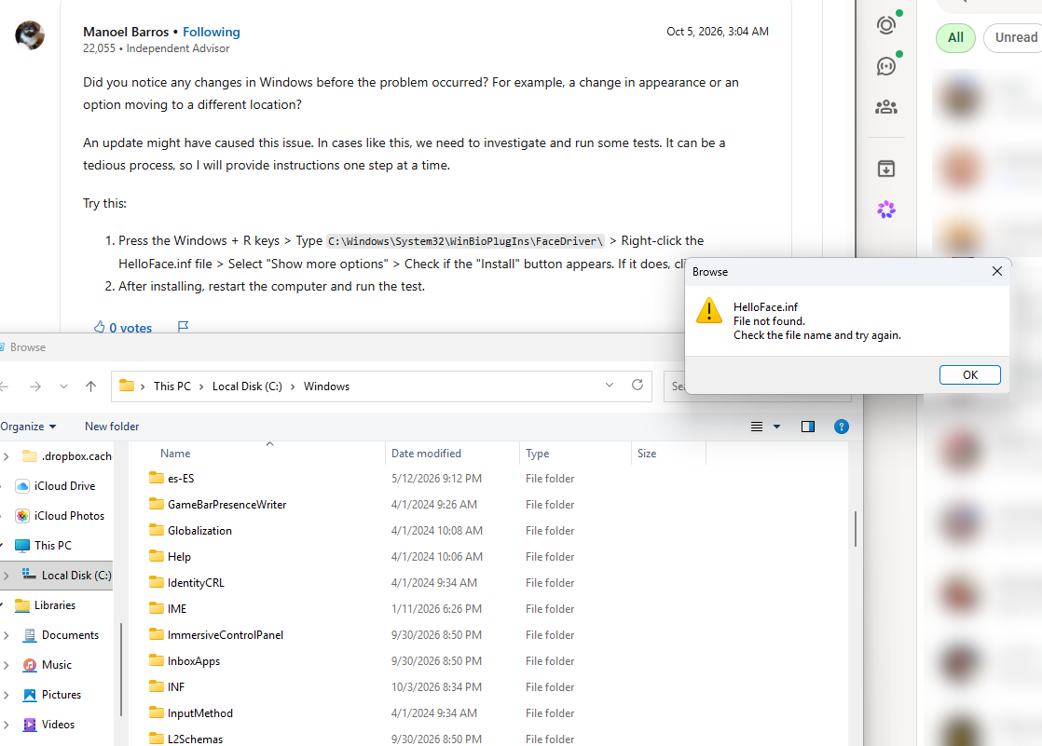The width and height of the screenshot is (1042, 746).
Task: Refresh the Windows folder listing
Action: click(638, 386)
